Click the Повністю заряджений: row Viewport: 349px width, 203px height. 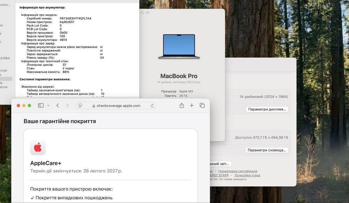click(x=65, y=50)
